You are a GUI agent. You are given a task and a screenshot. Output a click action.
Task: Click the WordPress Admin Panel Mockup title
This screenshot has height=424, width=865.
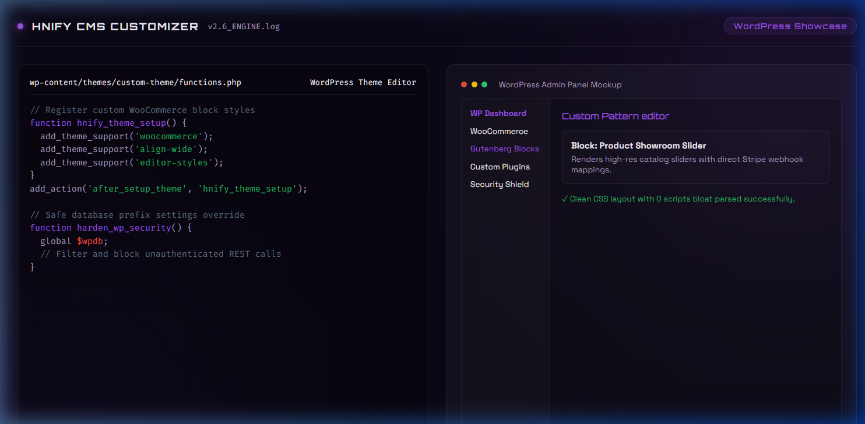560,85
